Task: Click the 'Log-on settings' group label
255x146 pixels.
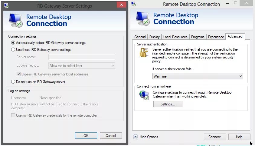Action: pyautogui.click(x=19, y=91)
